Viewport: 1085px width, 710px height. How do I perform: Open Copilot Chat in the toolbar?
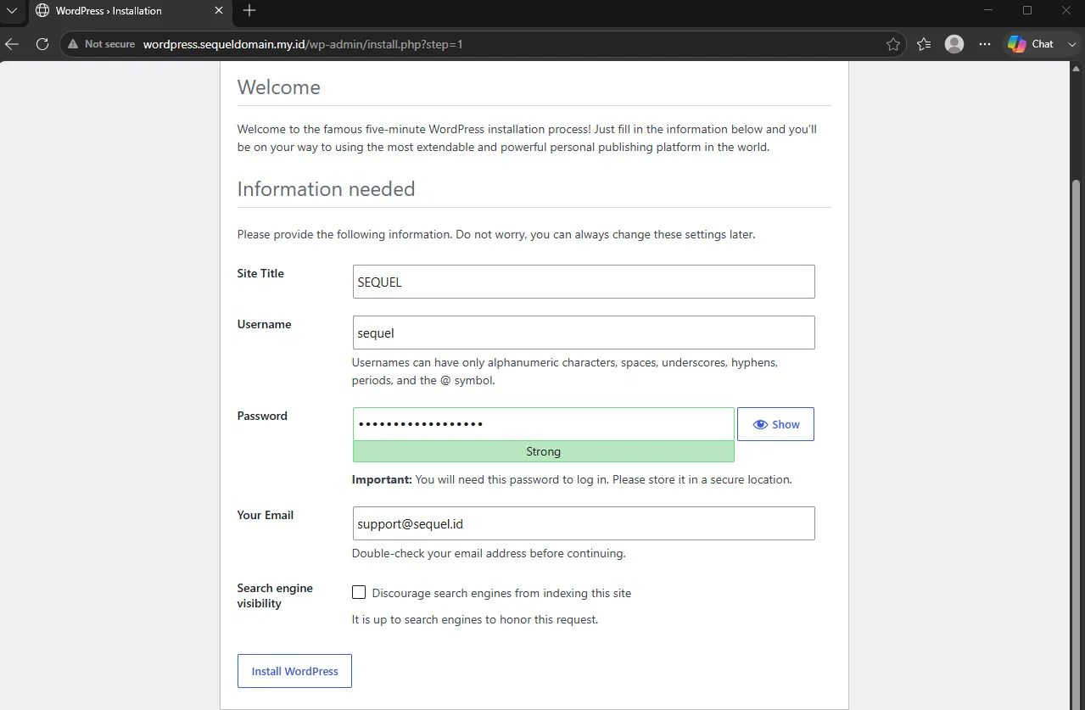click(x=1031, y=44)
